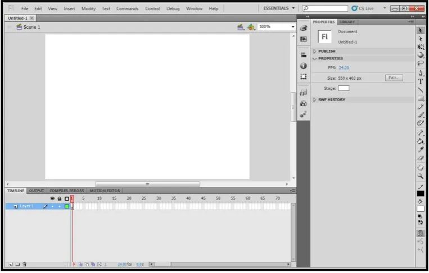Image resolution: width=429 pixels, height=273 pixels.
Task: Click the Swap Colors icon in Tools
Action: click(x=421, y=222)
